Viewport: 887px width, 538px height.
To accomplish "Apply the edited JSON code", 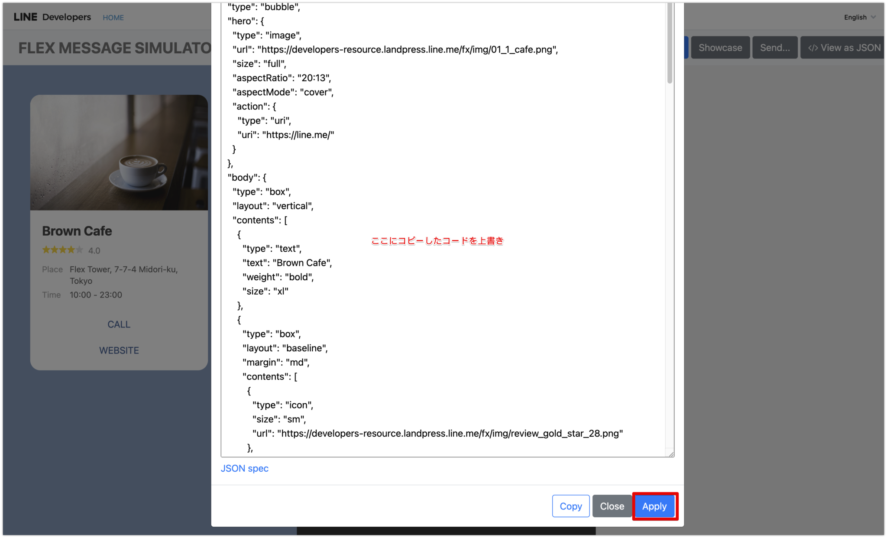I will tap(654, 506).
